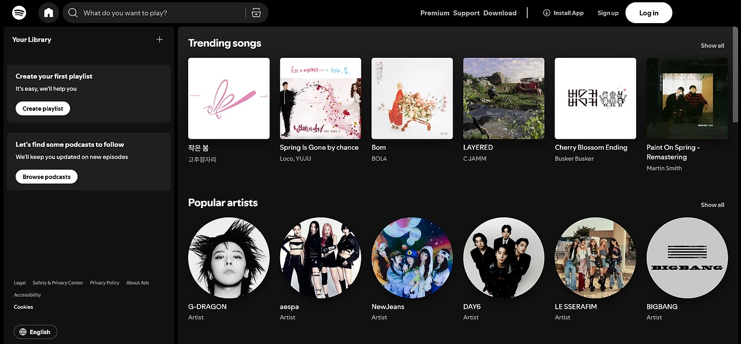
Task: Open the Cookies link
Action: tap(24, 307)
